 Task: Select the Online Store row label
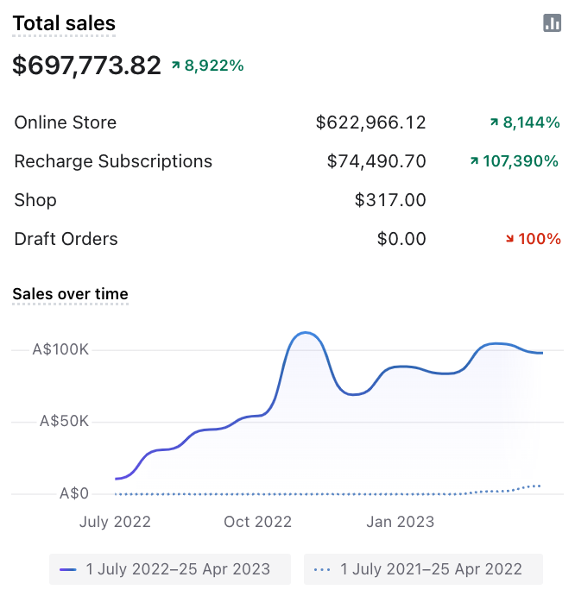coord(66,122)
